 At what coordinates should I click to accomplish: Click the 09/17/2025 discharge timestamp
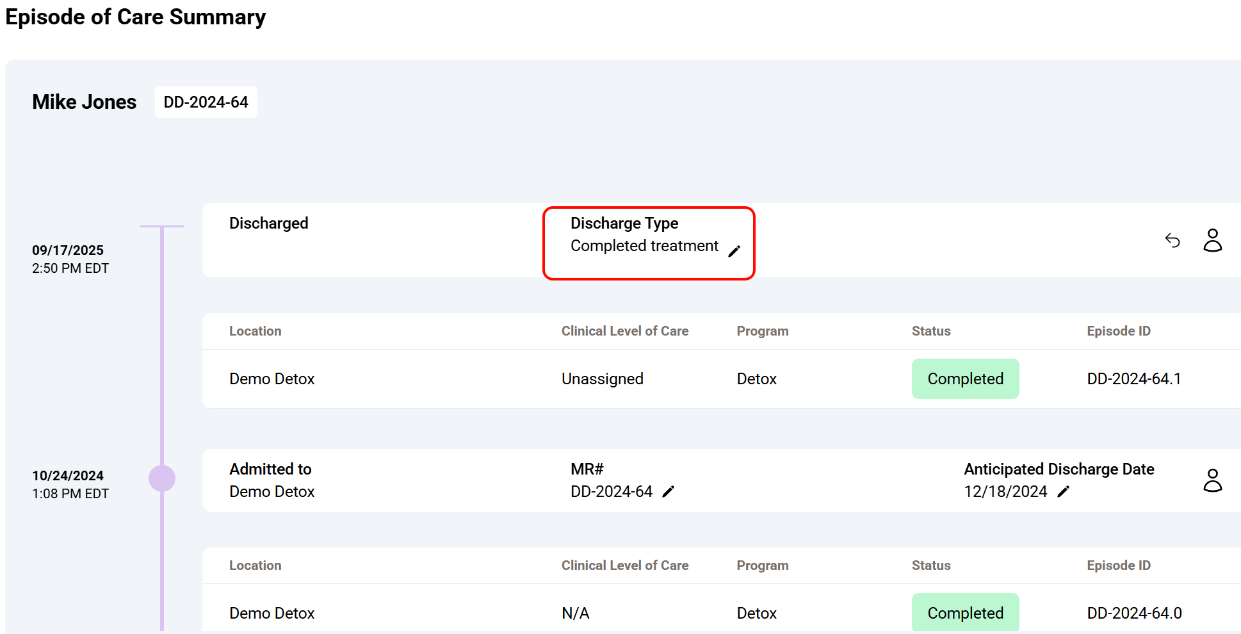click(68, 250)
